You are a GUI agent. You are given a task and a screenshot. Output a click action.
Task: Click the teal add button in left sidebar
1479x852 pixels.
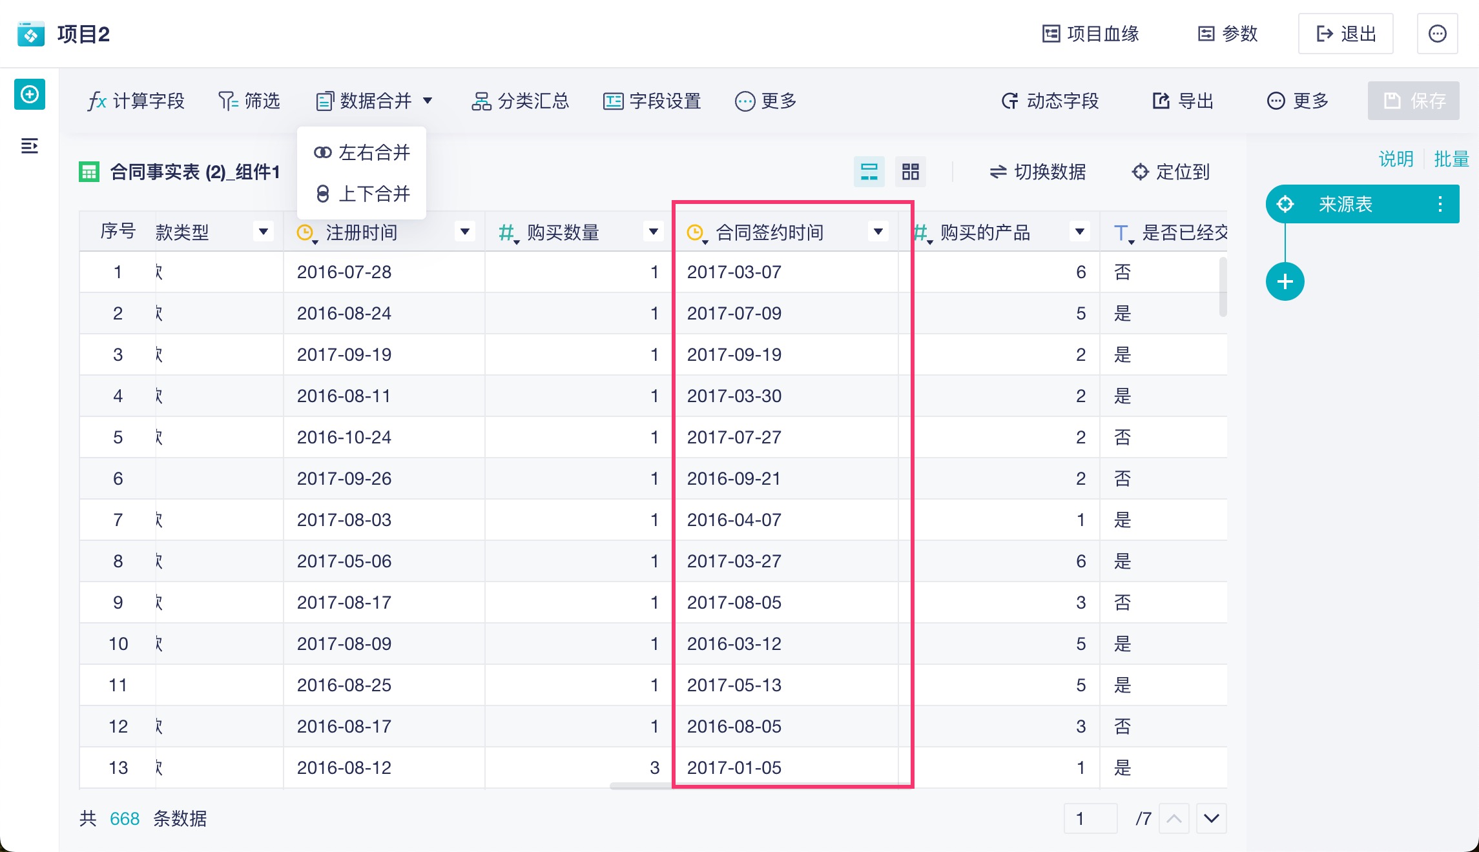30,95
